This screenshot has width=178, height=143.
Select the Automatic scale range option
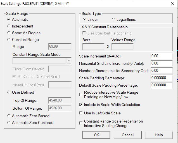click(9, 19)
